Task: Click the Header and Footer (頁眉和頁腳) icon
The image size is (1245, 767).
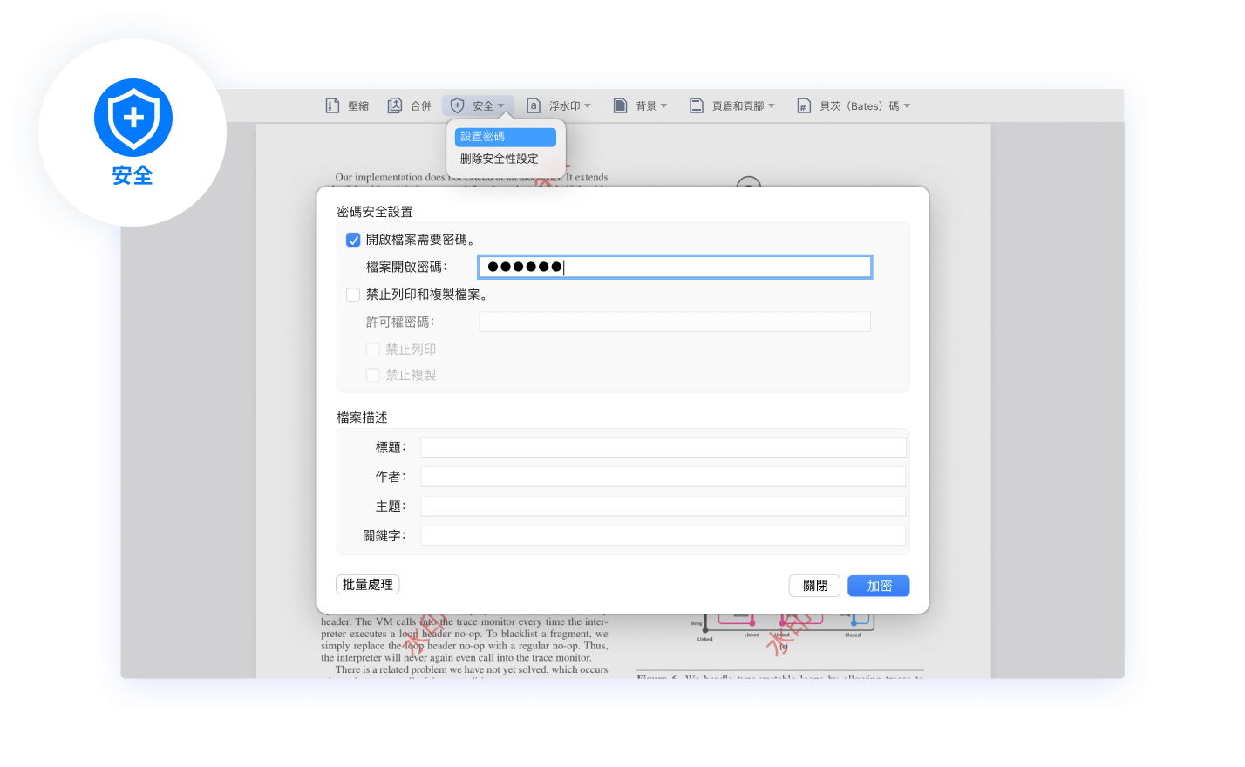Action: [696, 105]
